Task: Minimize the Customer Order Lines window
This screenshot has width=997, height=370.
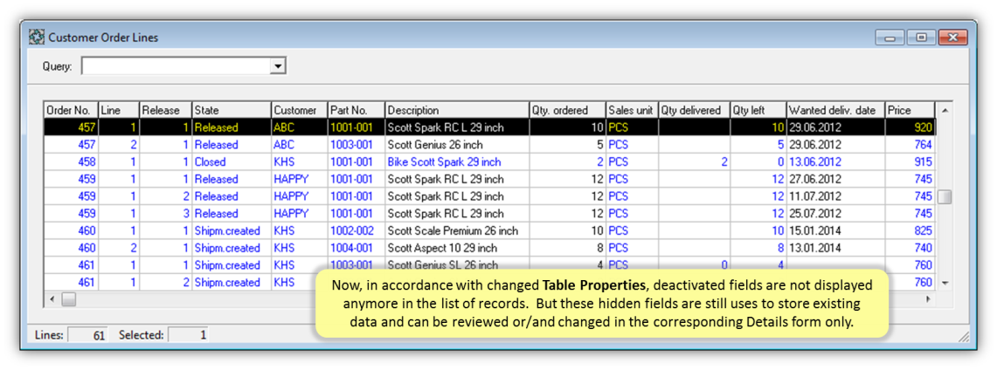Action: [891, 38]
